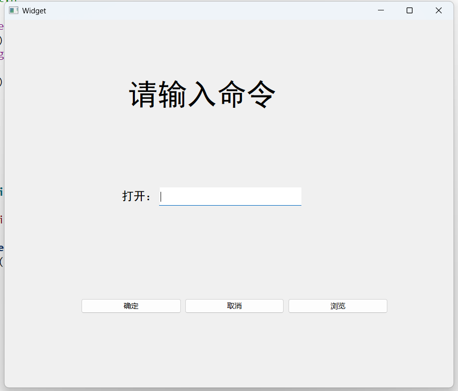Click the 打开： label
This screenshot has width=458, height=391.
pyautogui.click(x=136, y=196)
